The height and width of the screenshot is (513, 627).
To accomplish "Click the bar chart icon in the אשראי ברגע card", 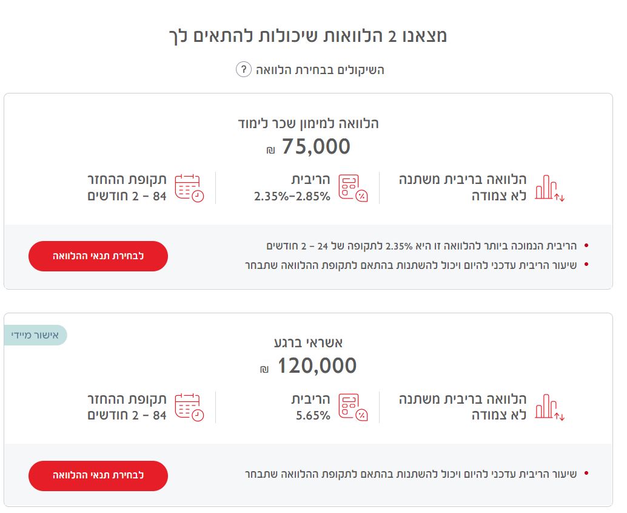I will click(x=549, y=408).
